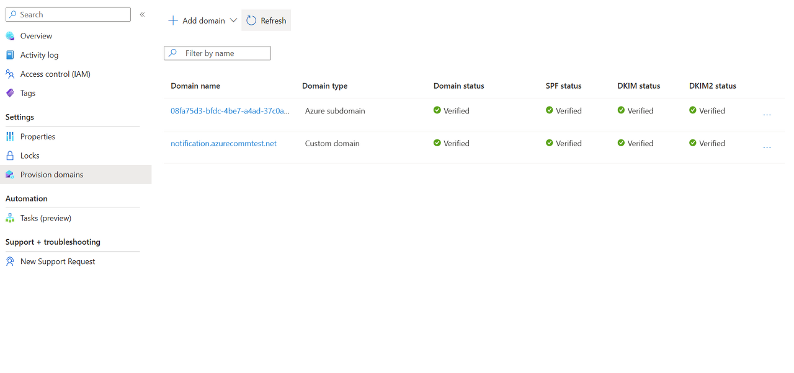Click the Tasks (preview) icon
794x373 pixels.
10,218
